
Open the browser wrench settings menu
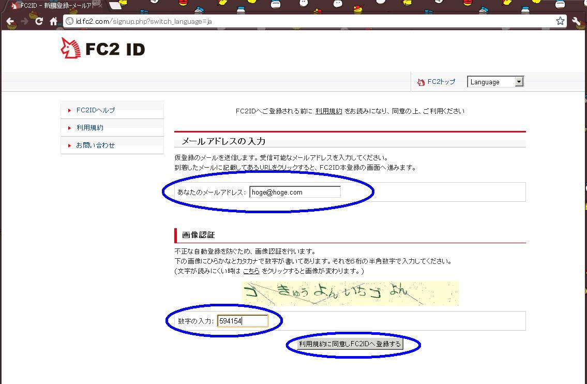577,21
